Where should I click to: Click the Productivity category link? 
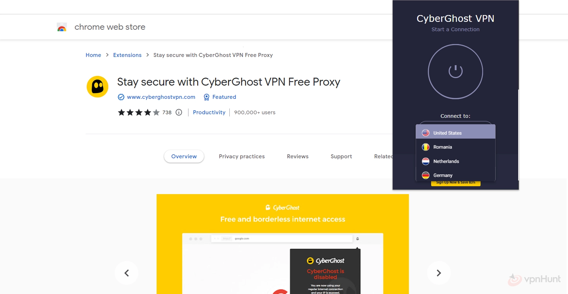[209, 112]
